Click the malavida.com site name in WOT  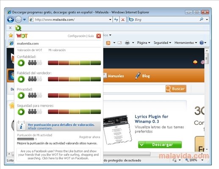pos(28,44)
